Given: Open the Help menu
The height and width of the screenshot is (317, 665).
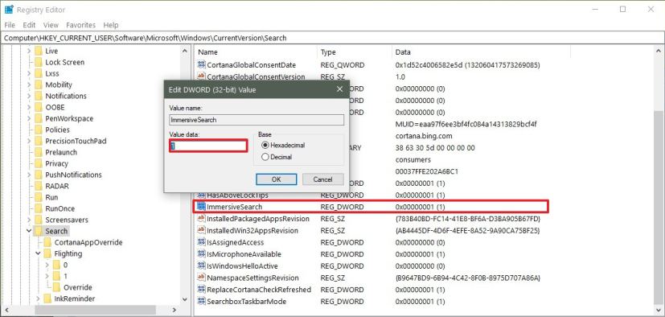Looking at the screenshot, I should pyautogui.click(x=111, y=25).
